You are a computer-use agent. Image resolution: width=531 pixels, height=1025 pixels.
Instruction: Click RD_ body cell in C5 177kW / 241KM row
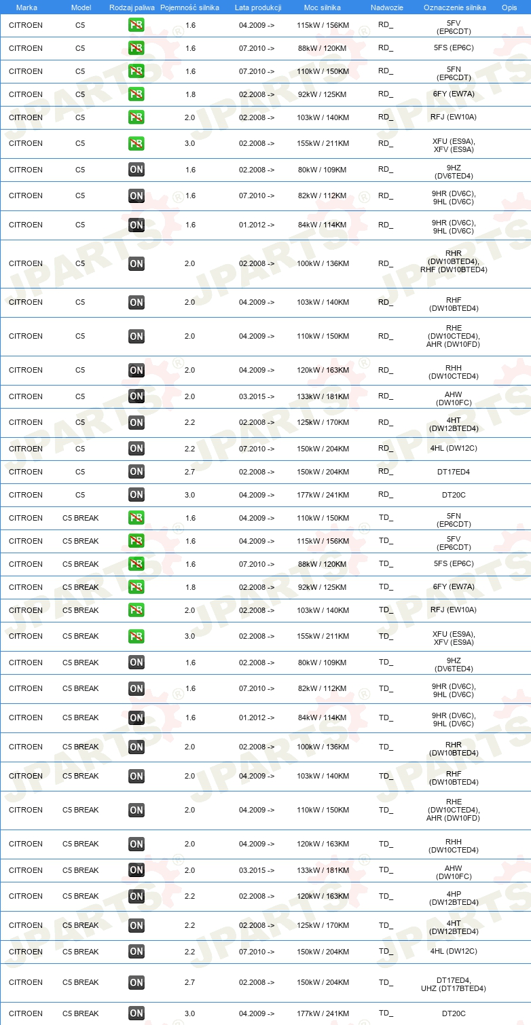pos(386,494)
